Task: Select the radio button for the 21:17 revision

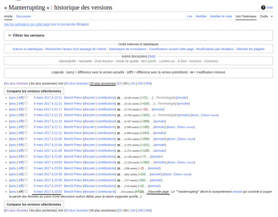Action: tap(26, 109)
